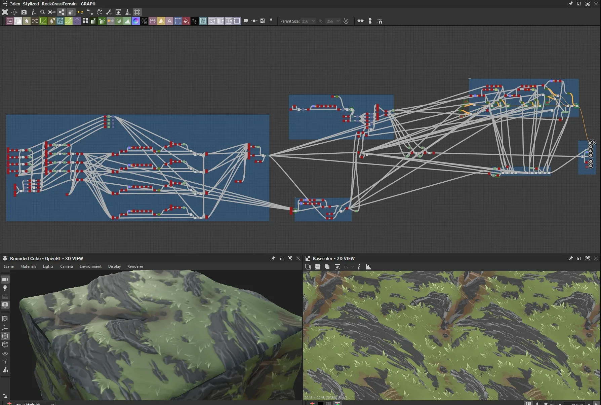Open the Parent Size width dropdown

click(x=308, y=21)
